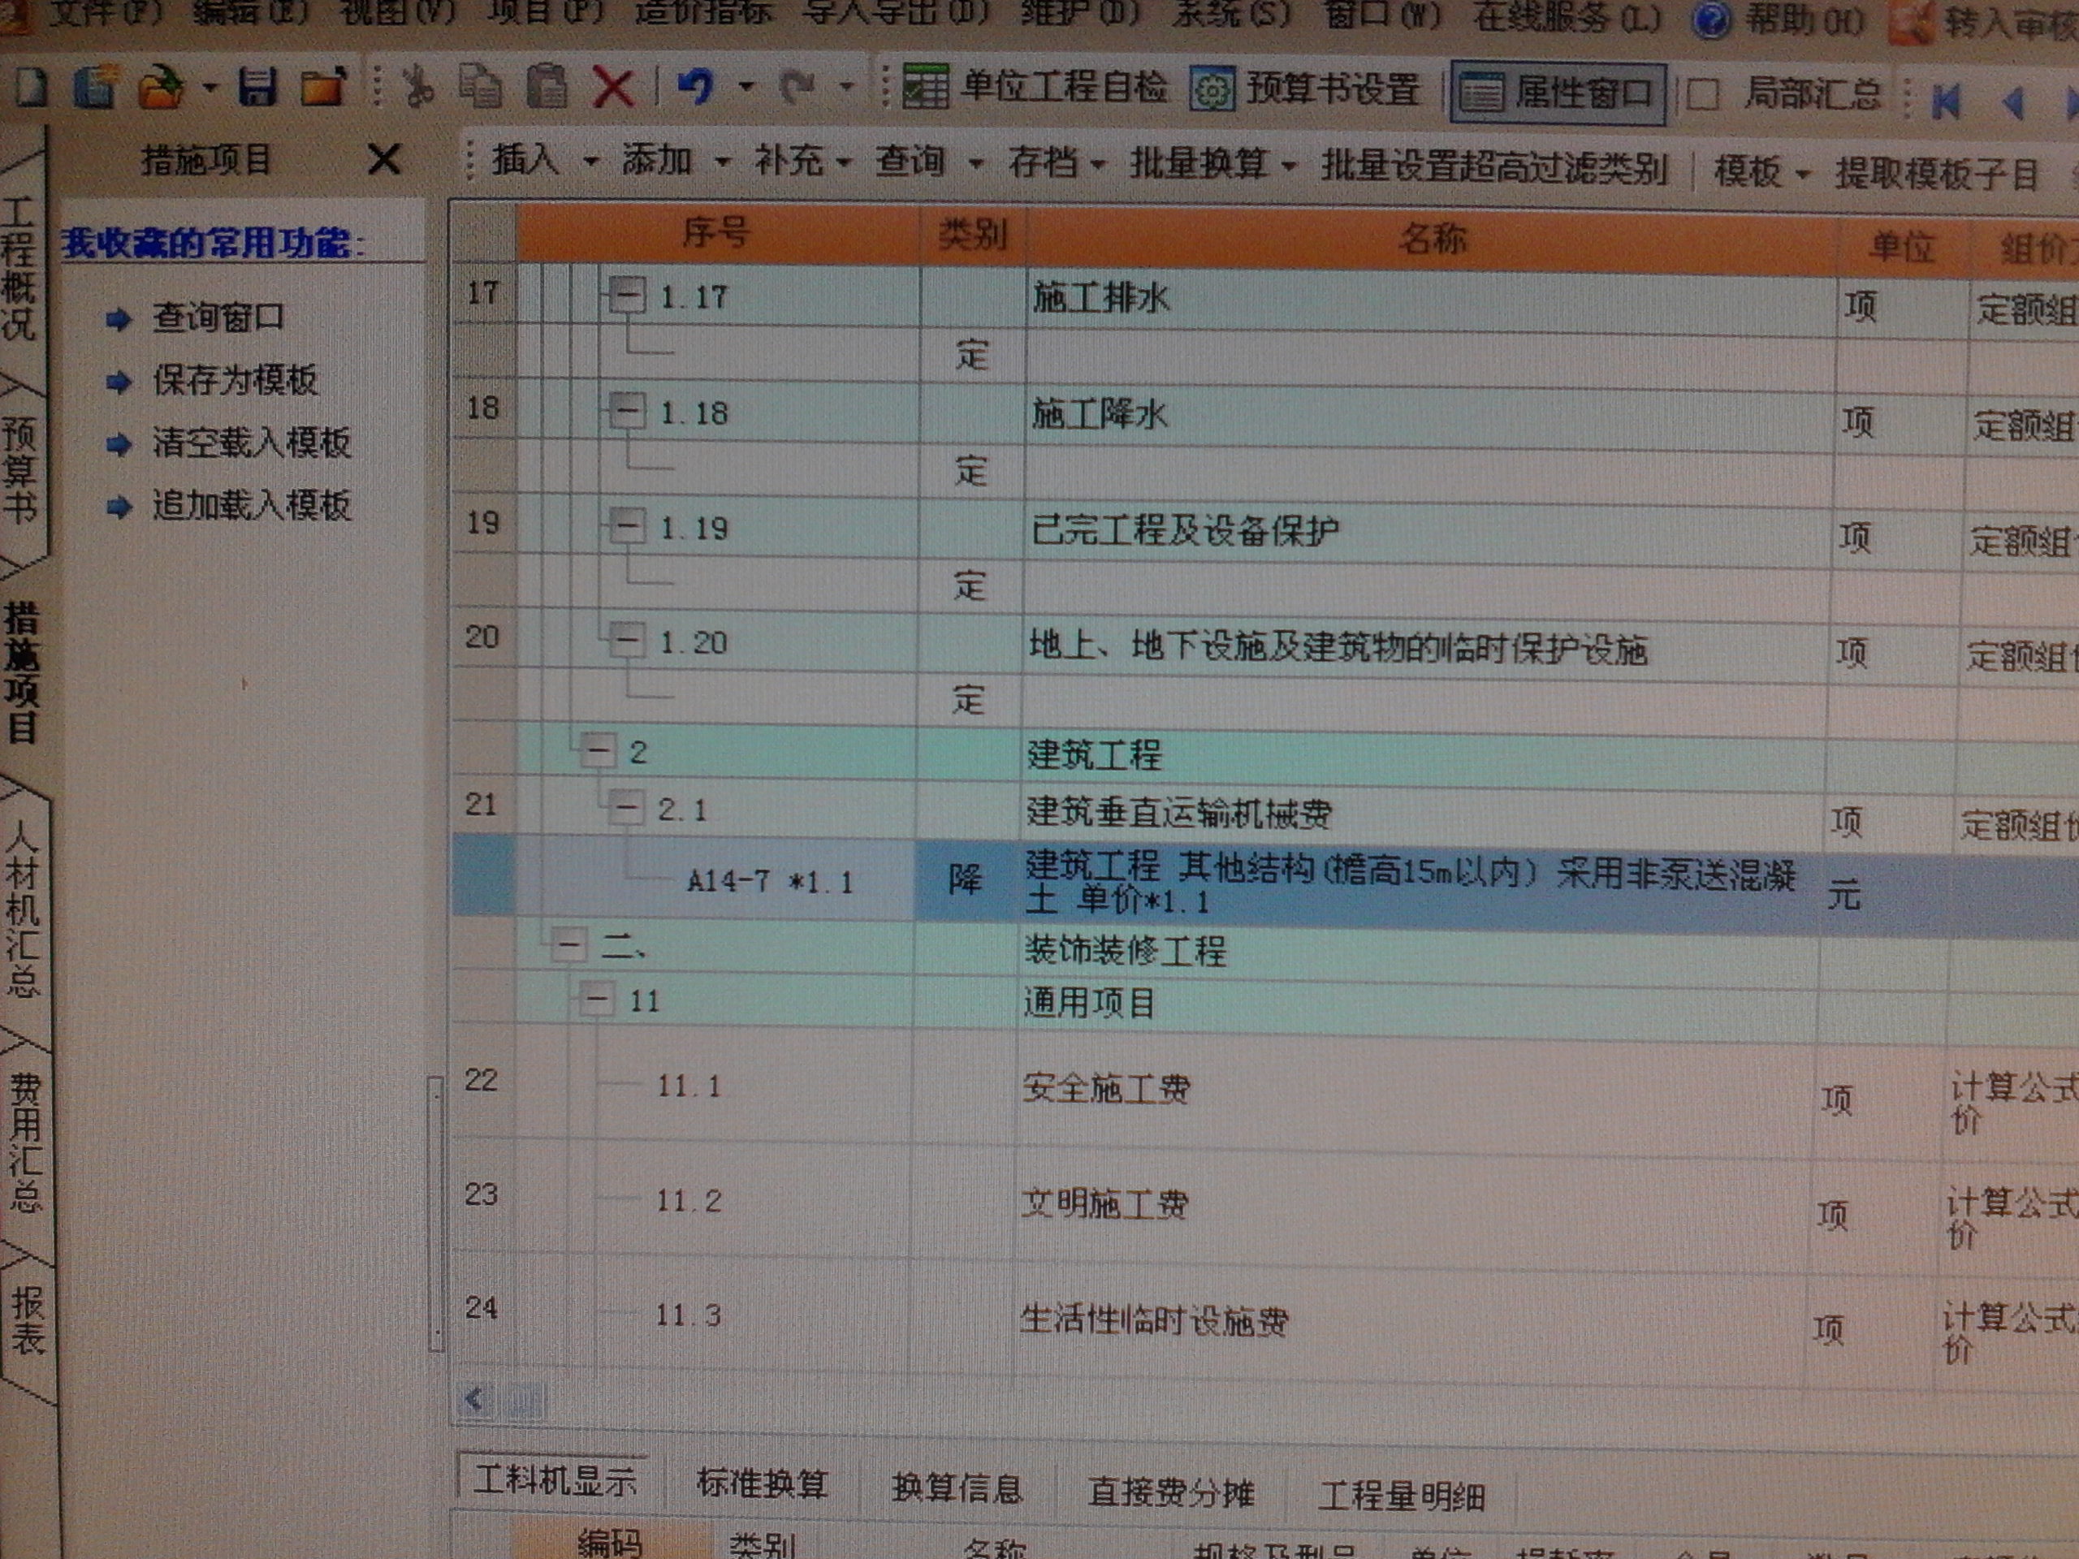Collapse row 1.17 施工排水
This screenshot has width=2079, height=1559.
coord(627,296)
